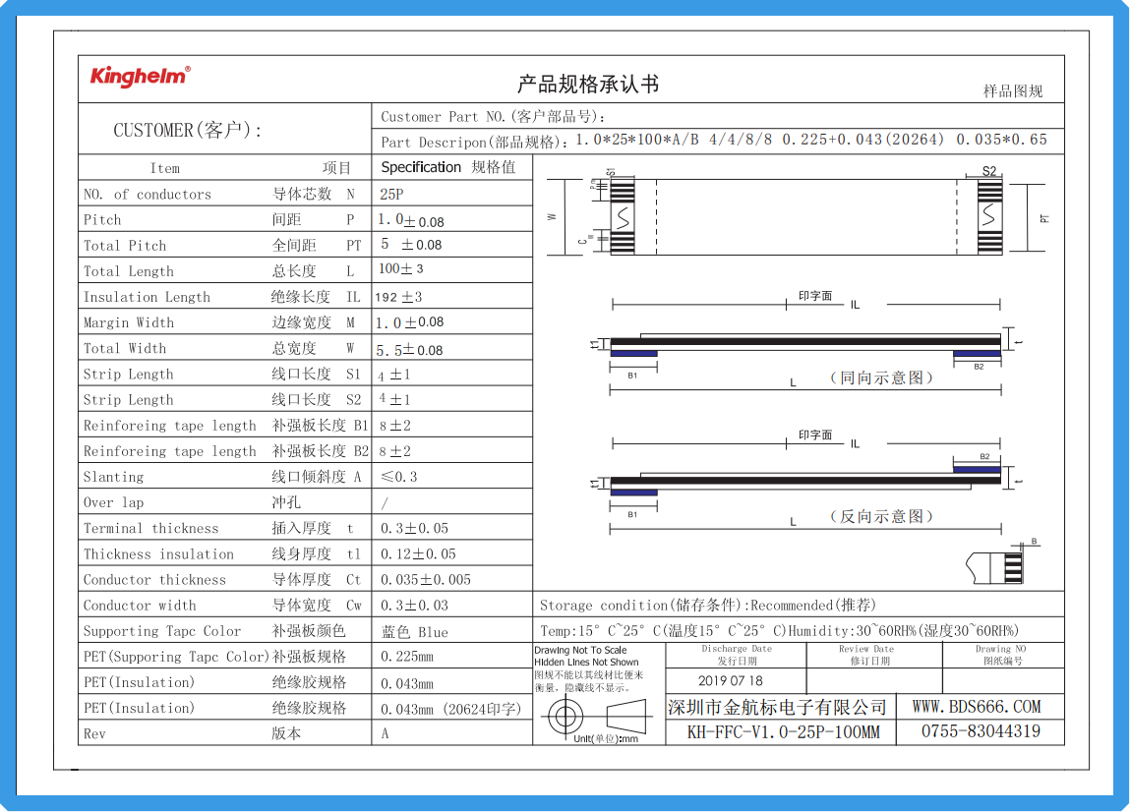Click the Strip Length S1 row label
Image resolution: width=1130 pixels, height=812 pixels.
[x=221, y=374]
